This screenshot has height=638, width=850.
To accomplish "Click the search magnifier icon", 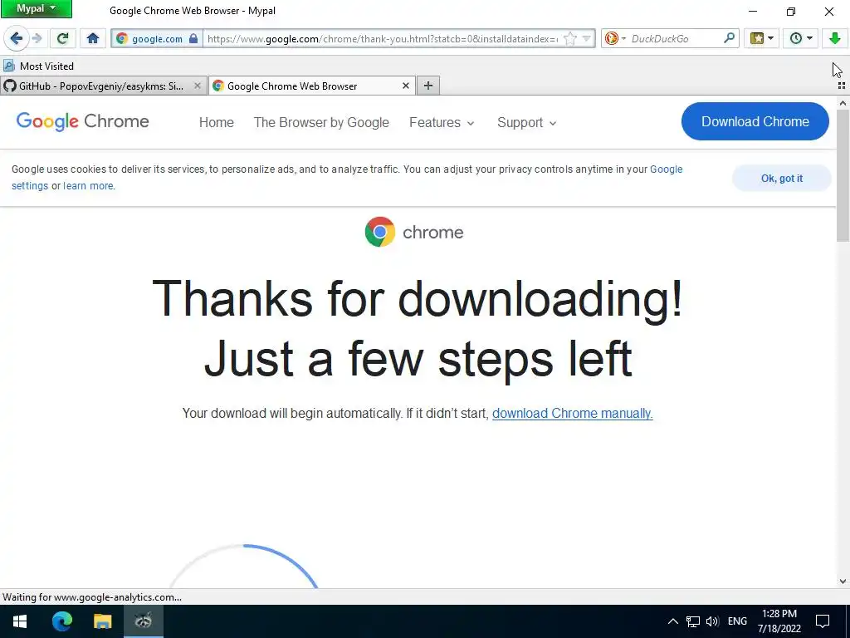I will [x=730, y=38].
